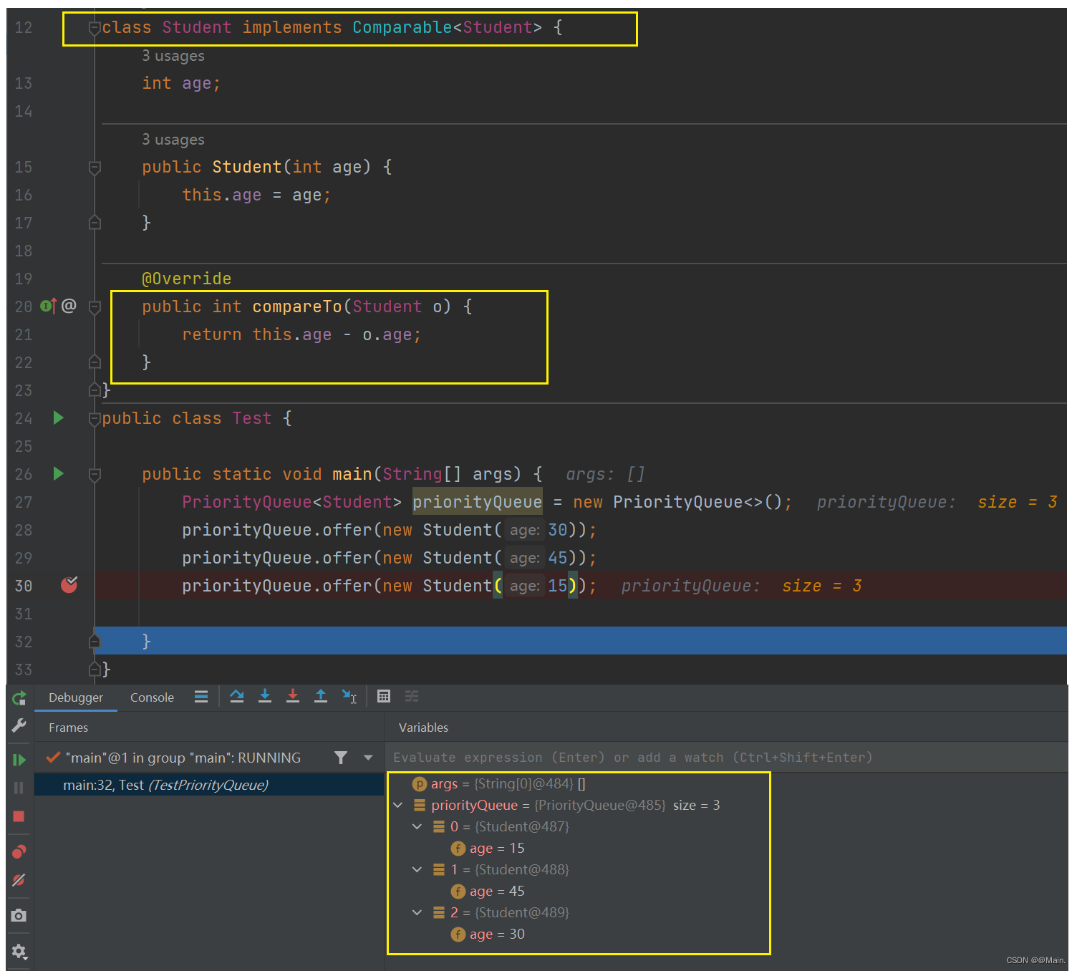Viewport: 1077px width, 971px height.
Task: Collapse the priorityQueue variable node
Action: [x=398, y=806]
